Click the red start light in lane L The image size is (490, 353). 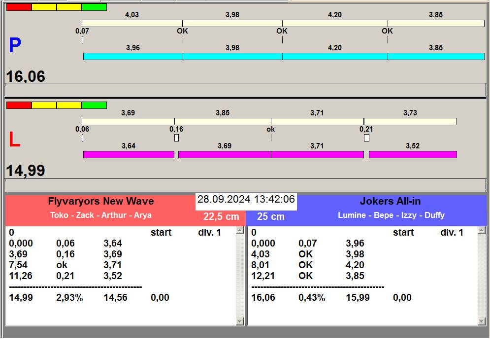click(x=19, y=106)
